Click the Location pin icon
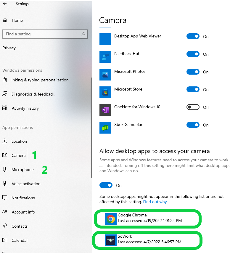Viewport: 238px width, 253px height. [5, 141]
